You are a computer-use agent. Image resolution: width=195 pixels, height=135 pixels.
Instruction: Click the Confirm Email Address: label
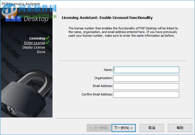click(x=97, y=94)
